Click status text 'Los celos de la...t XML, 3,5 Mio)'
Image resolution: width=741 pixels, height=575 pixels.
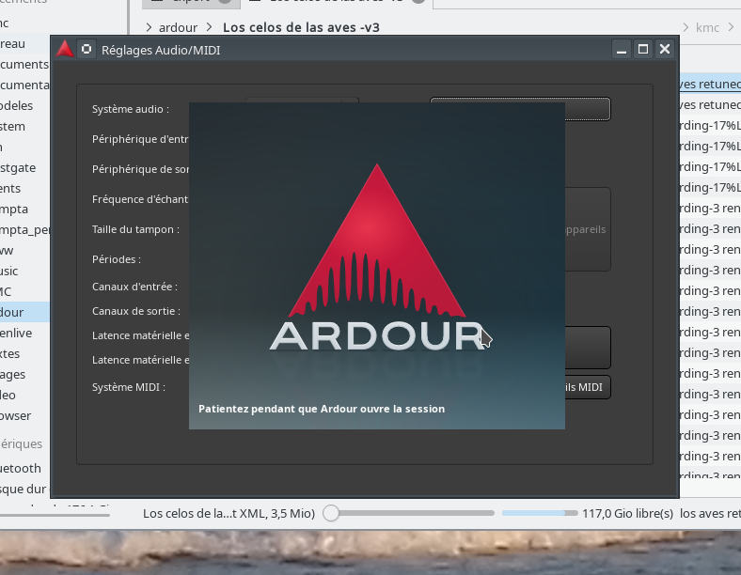click(229, 513)
